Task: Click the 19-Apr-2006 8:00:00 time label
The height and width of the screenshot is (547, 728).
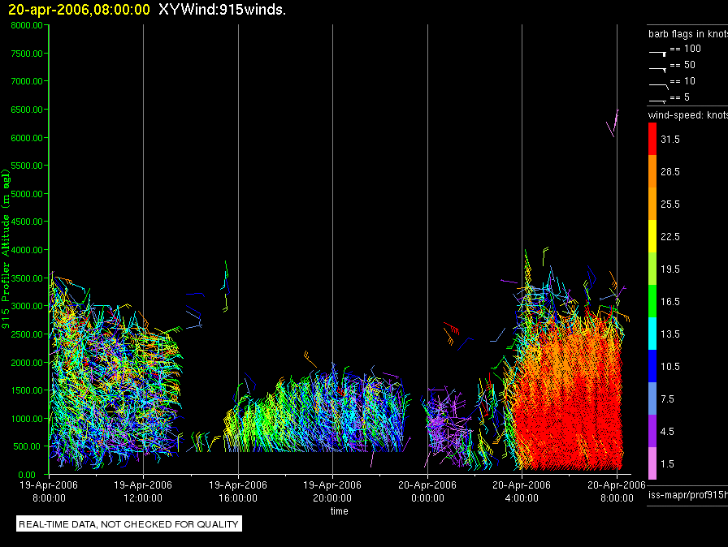Action: click(x=49, y=491)
